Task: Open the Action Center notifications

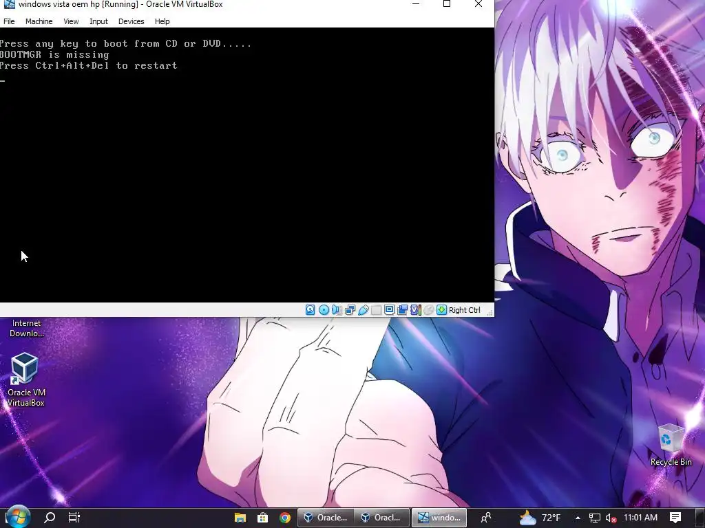Action: pos(675,518)
